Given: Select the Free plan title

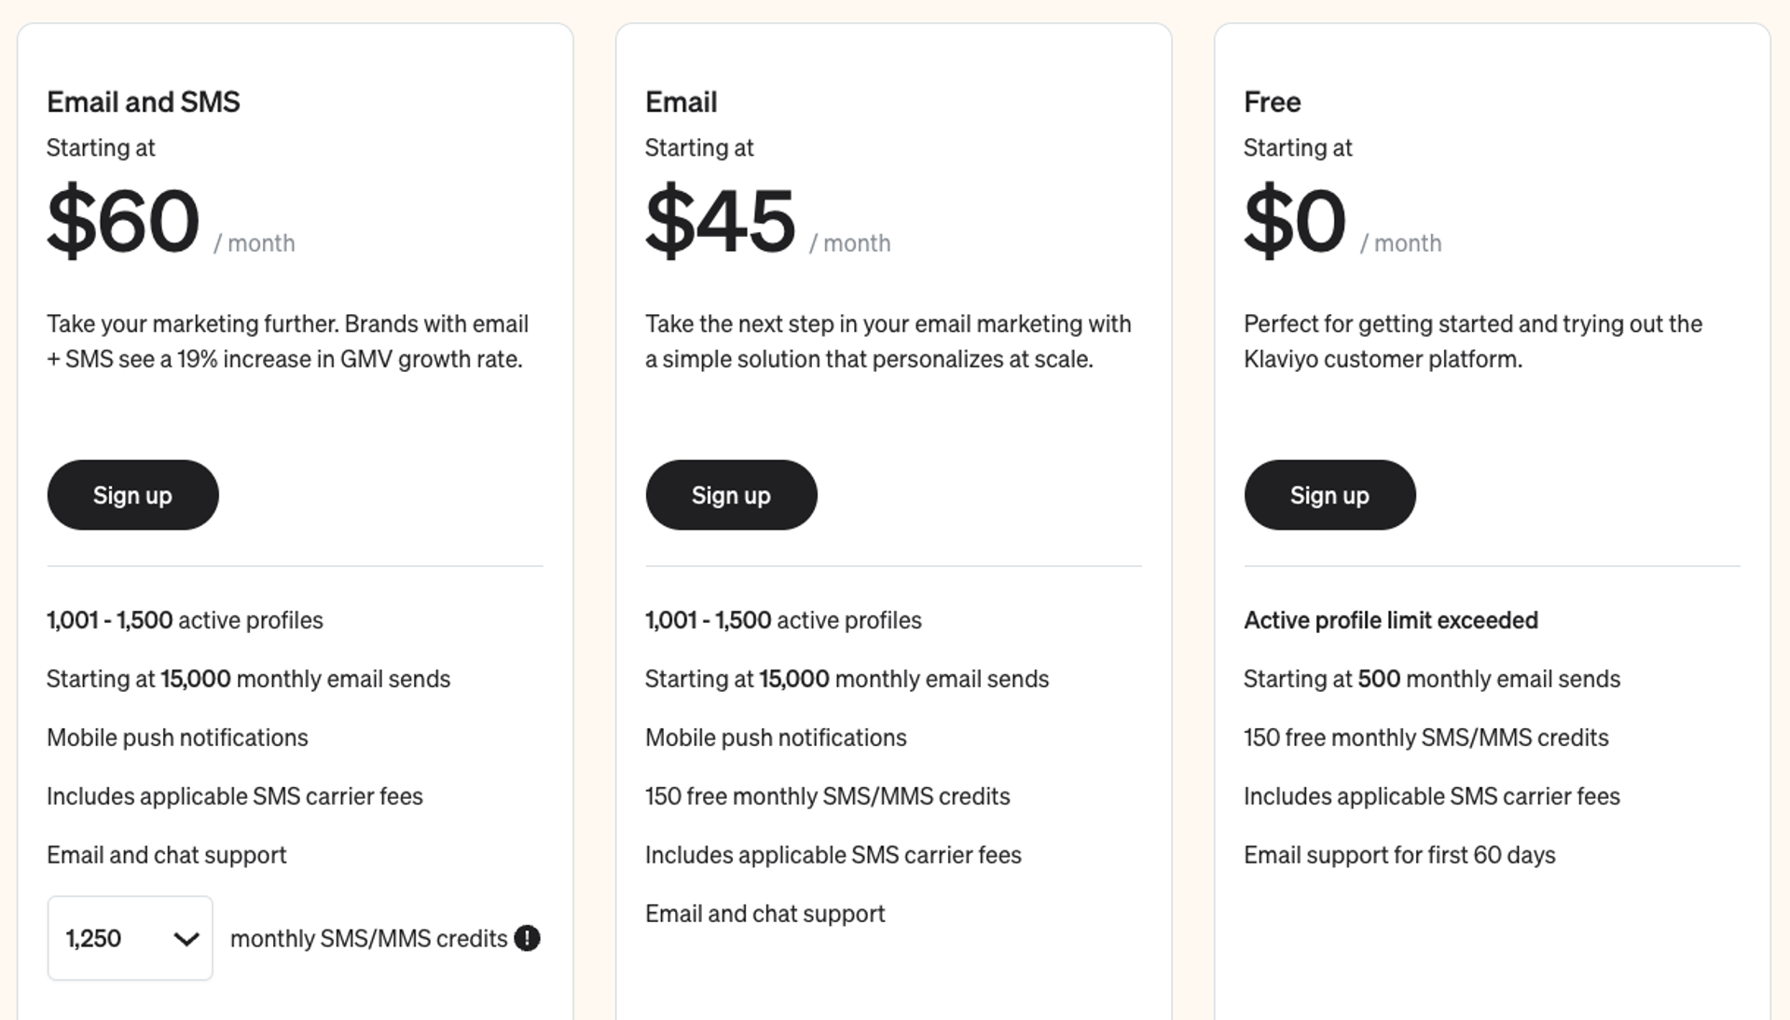Looking at the screenshot, I should point(1272,102).
